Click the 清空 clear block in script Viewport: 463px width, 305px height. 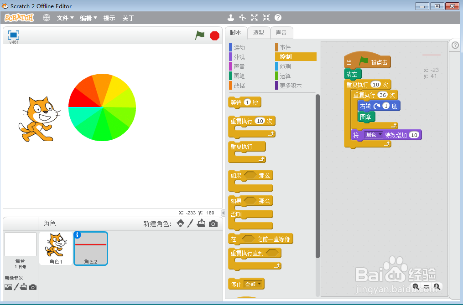point(353,74)
